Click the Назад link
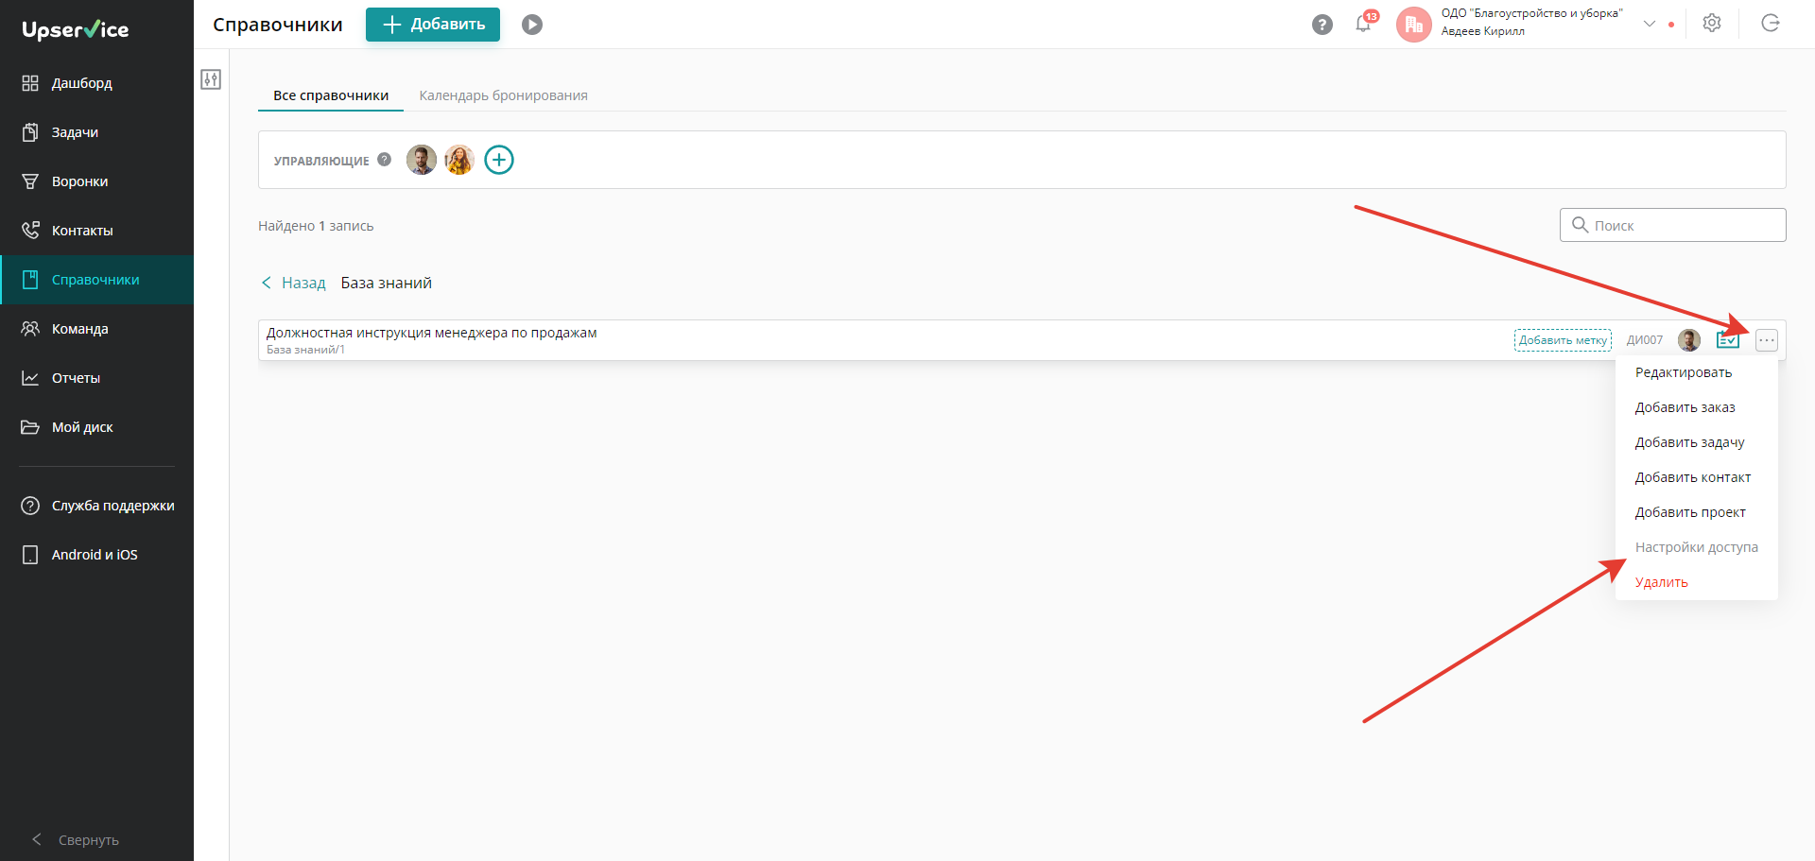 coord(293,283)
